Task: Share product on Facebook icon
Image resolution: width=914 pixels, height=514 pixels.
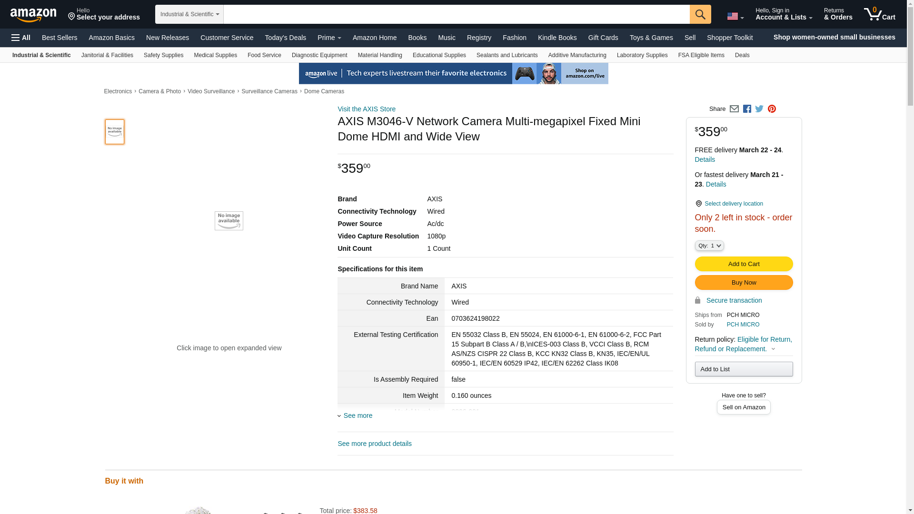Action: (747, 109)
